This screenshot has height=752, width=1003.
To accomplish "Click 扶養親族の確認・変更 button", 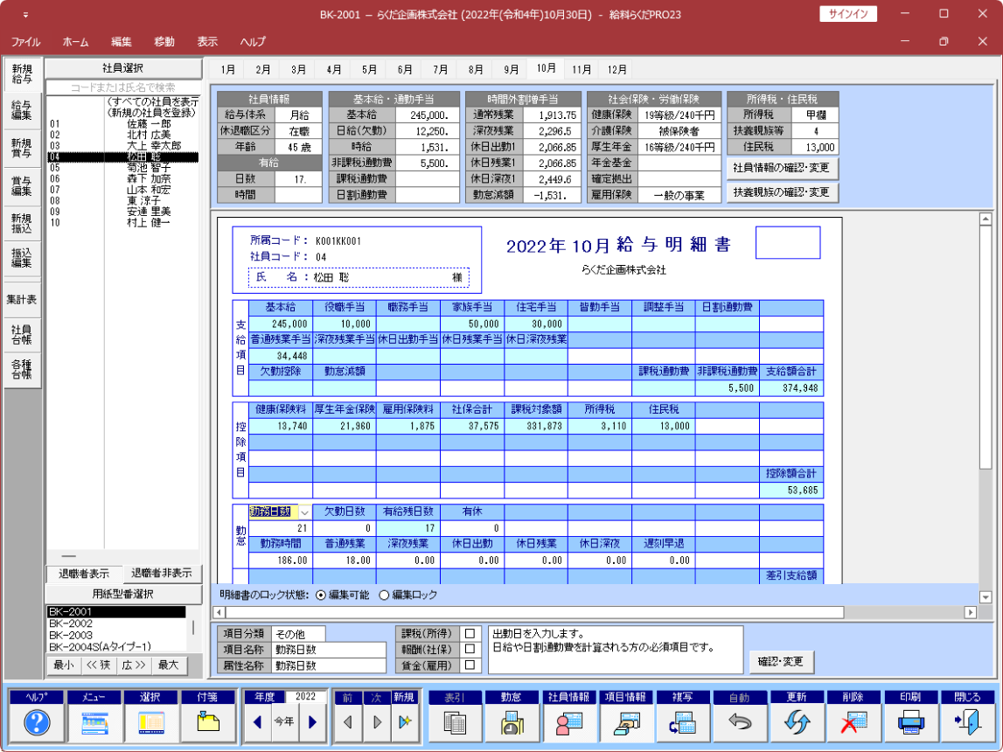I will tap(782, 192).
